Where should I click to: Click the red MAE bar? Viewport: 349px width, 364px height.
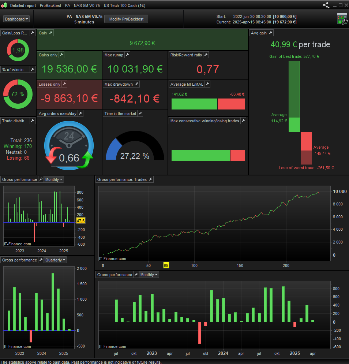pos(231,104)
